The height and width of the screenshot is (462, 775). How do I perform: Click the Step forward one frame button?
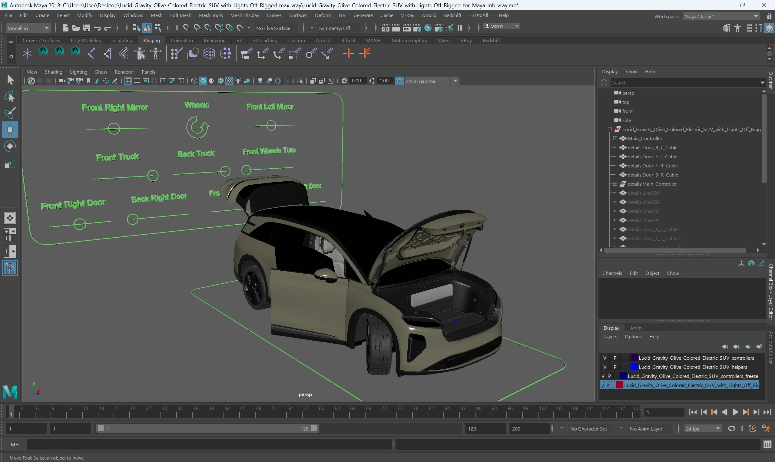click(756, 412)
